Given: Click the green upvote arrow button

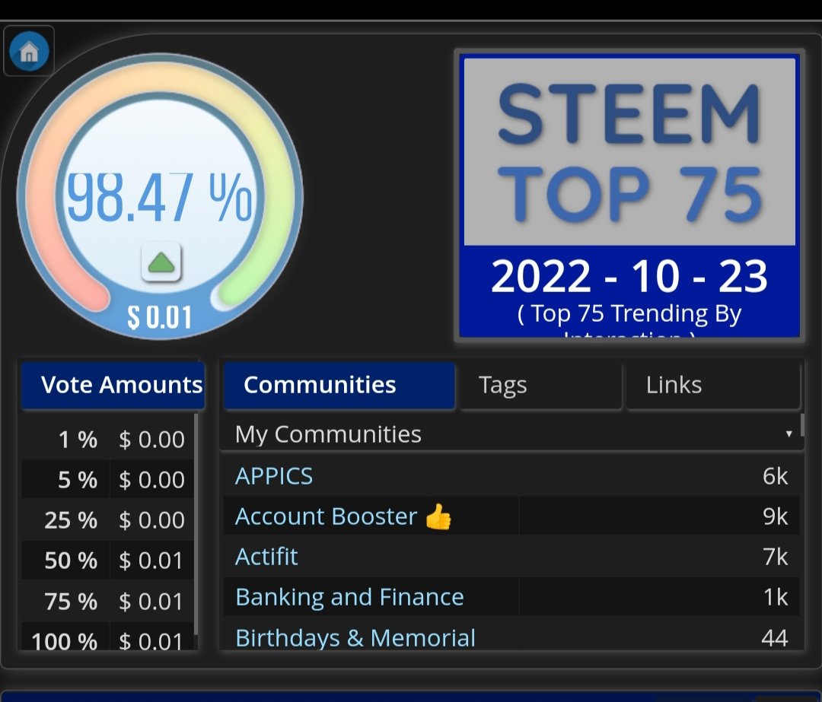Looking at the screenshot, I should [161, 262].
